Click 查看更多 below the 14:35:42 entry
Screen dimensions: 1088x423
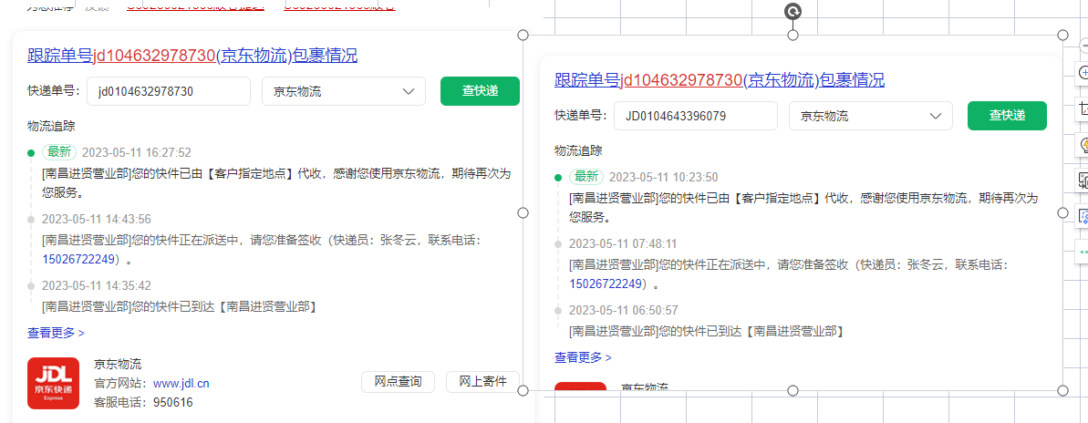click(x=57, y=333)
